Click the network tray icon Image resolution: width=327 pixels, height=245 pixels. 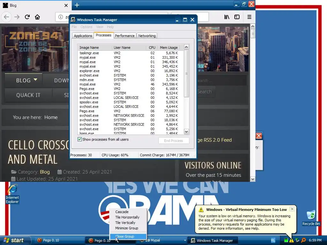click(x=297, y=240)
